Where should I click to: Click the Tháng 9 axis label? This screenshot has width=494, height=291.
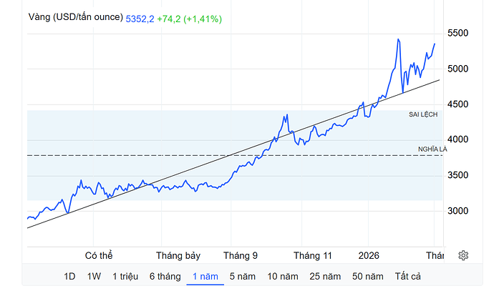[240, 255]
